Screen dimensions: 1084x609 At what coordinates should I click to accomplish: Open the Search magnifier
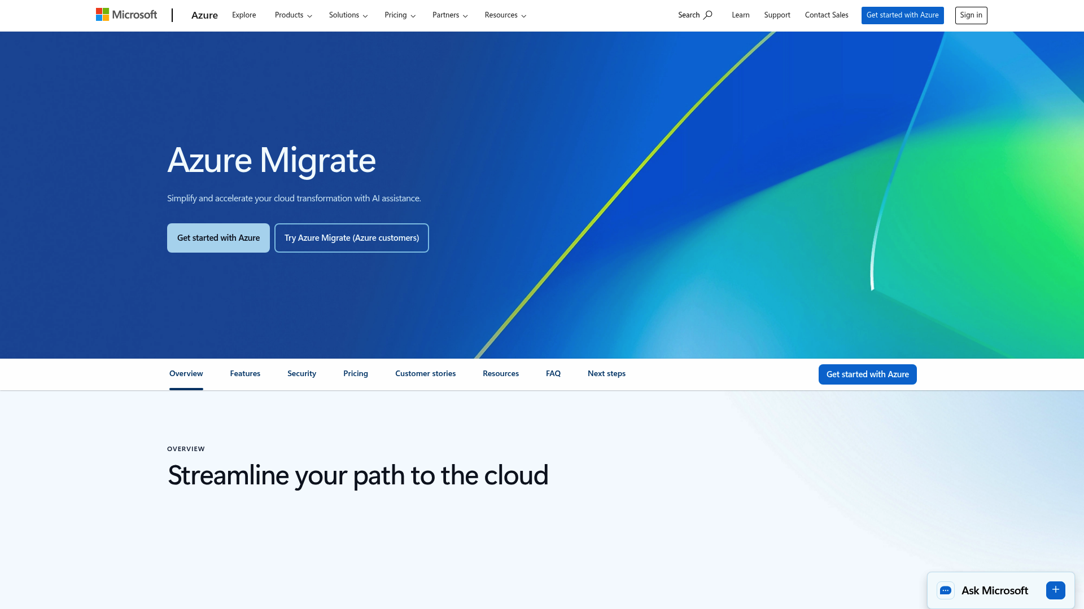point(694,15)
